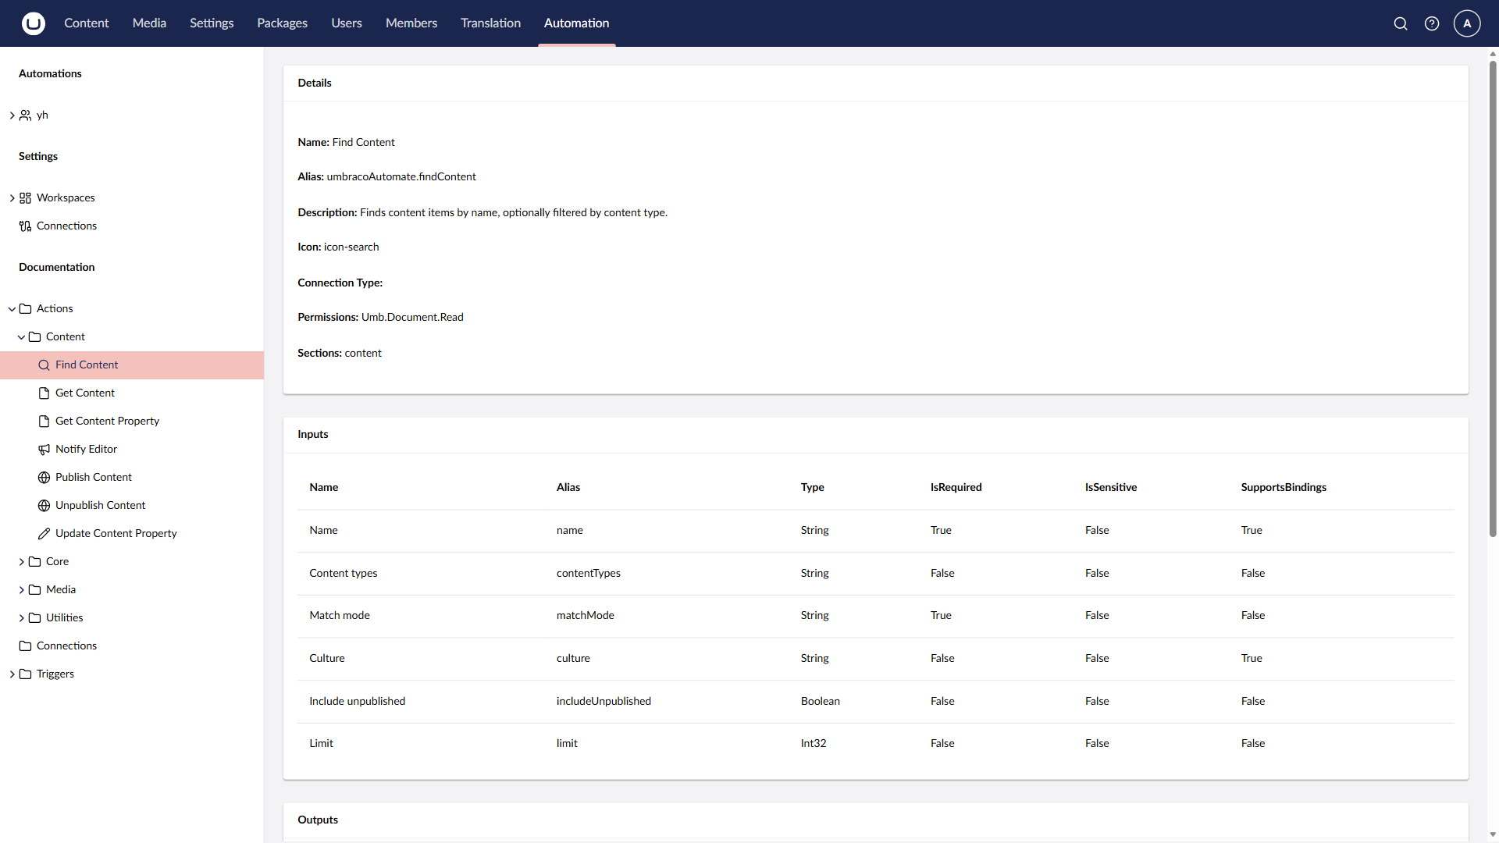This screenshot has height=843, width=1499.
Task: Open the Translation section
Action: 490,23
